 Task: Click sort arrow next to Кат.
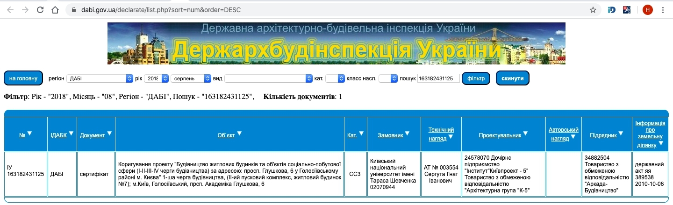tap(361, 134)
